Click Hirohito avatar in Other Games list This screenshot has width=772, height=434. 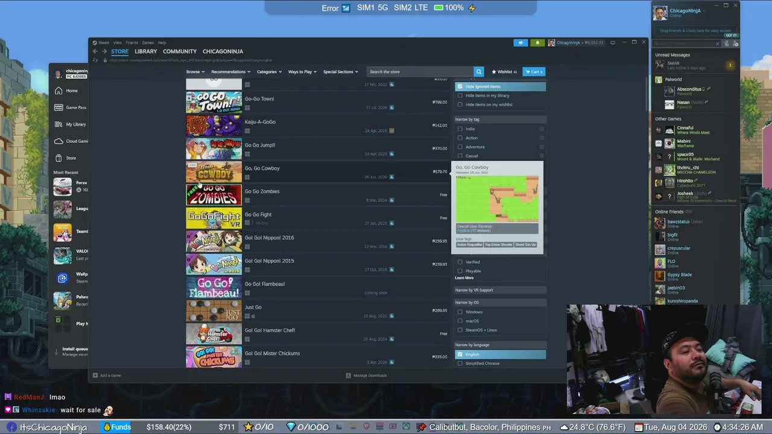[669, 183]
